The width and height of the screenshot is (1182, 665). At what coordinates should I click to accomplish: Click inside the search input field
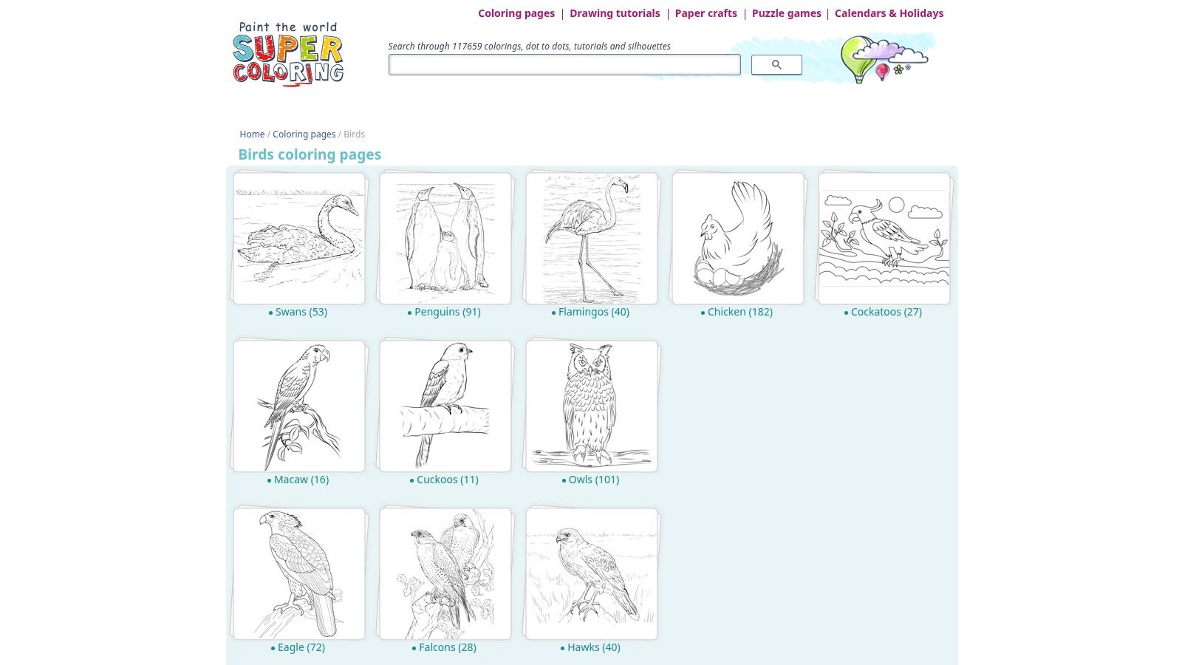(x=564, y=64)
